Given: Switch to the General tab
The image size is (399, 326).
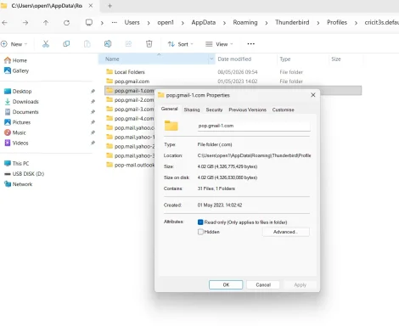Looking at the screenshot, I should pyautogui.click(x=170, y=109).
